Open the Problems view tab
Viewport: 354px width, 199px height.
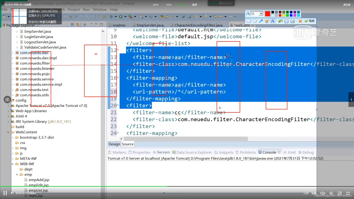point(246,152)
